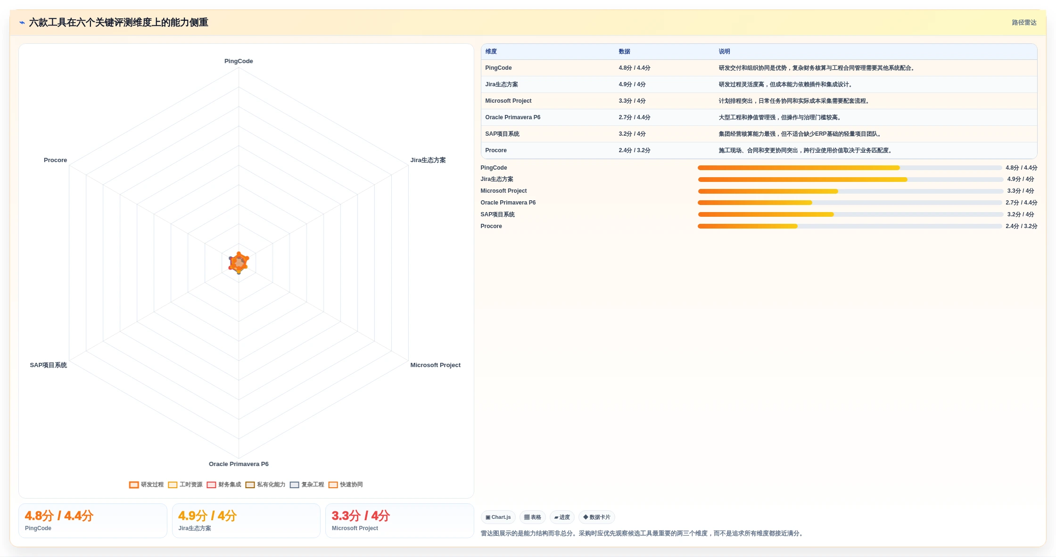Click the Microsoft Project progress bar
This screenshot has height=557, width=1056.
[850, 191]
